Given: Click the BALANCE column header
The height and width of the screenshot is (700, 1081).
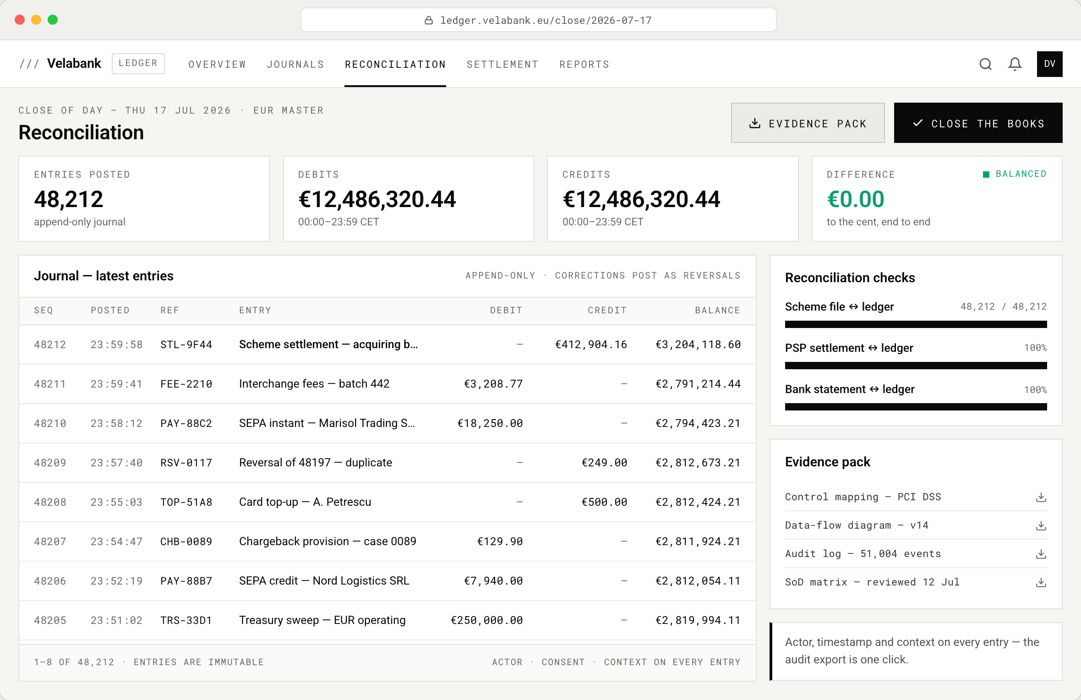Looking at the screenshot, I should pyautogui.click(x=718, y=310).
